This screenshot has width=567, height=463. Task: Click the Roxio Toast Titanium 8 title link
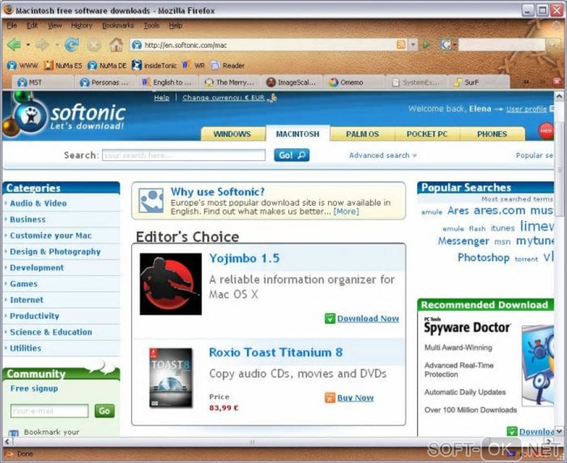click(276, 352)
